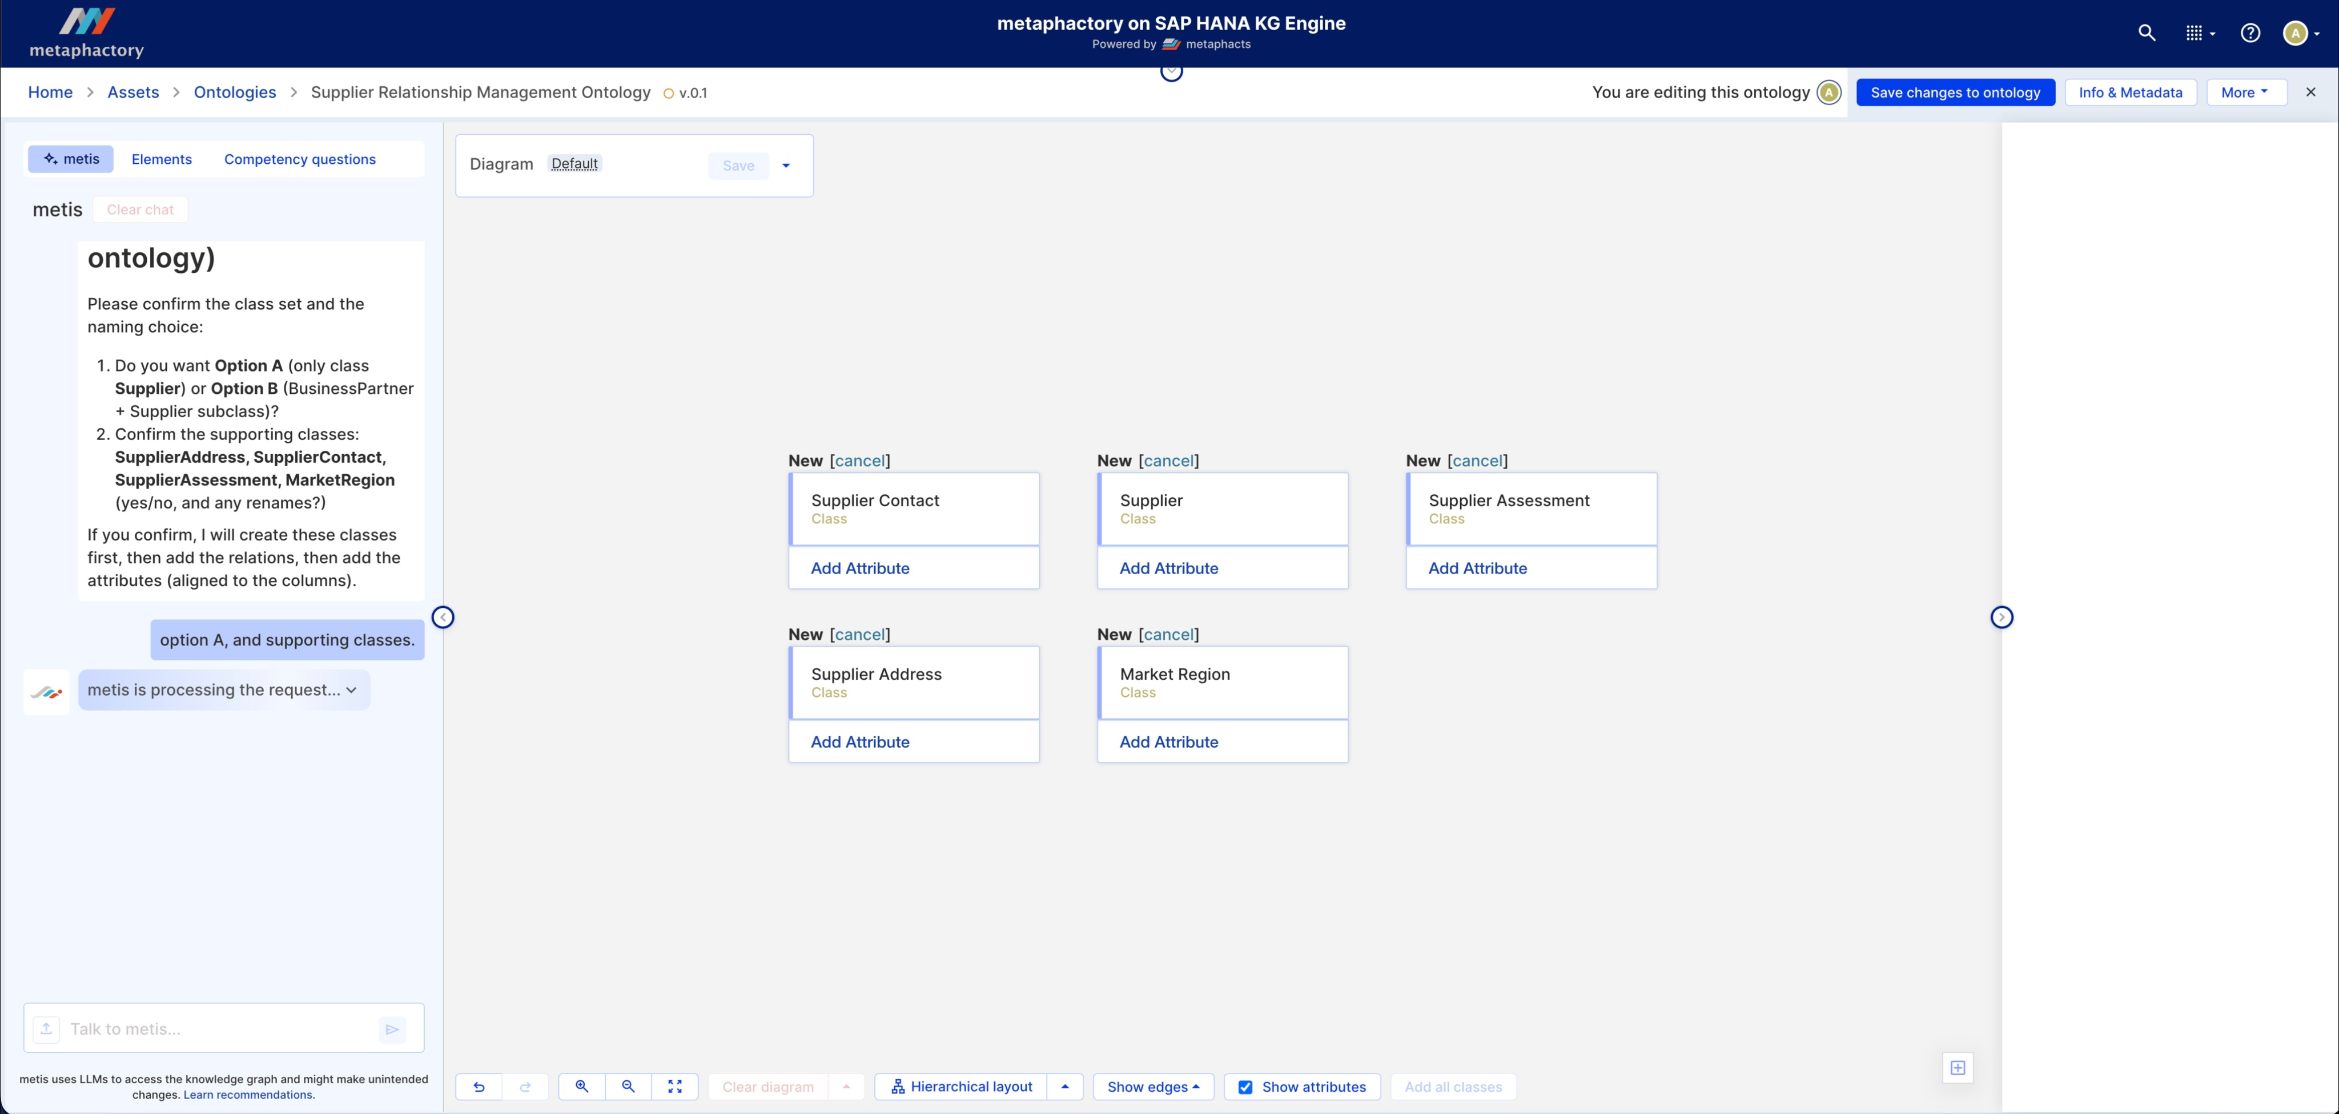Collapse the left panel with the arrow handle
This screenshot has width=2339, height=1114.
(443, 618)
